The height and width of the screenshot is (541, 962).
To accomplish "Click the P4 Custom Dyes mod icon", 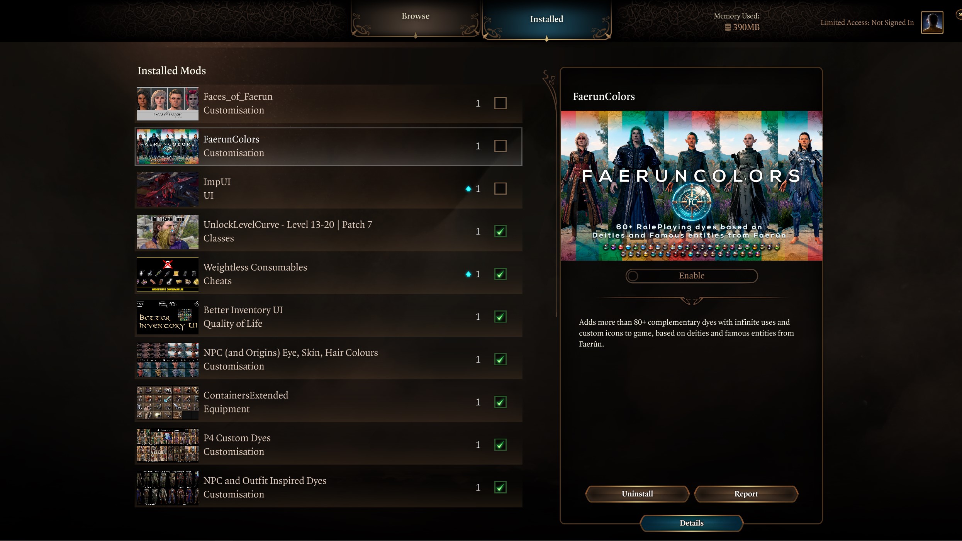I will click(167, 445).
